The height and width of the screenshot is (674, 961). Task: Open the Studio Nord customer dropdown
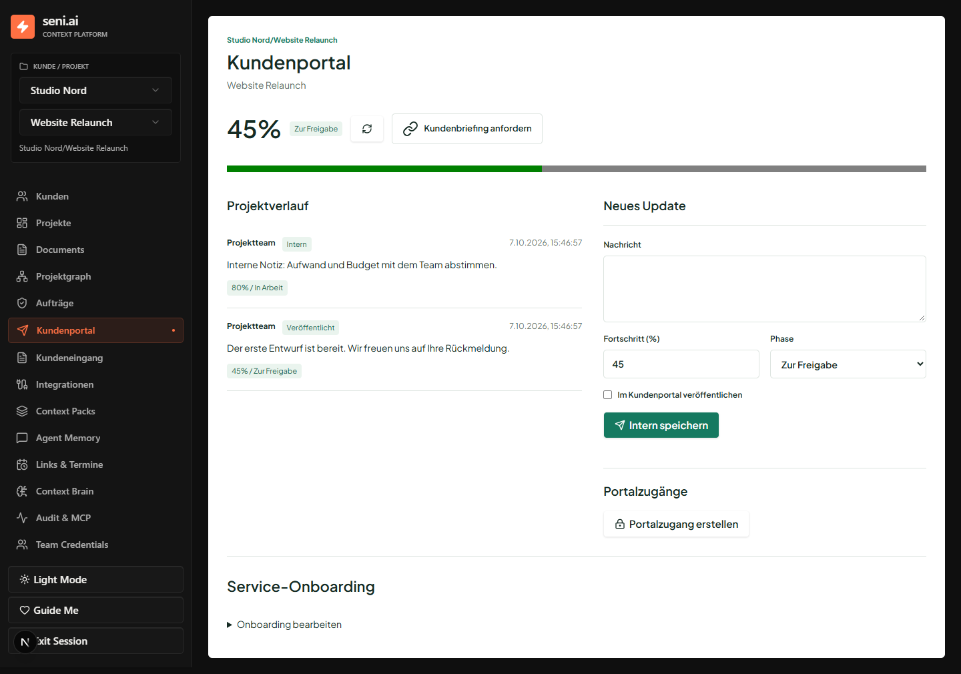point(95,91)
